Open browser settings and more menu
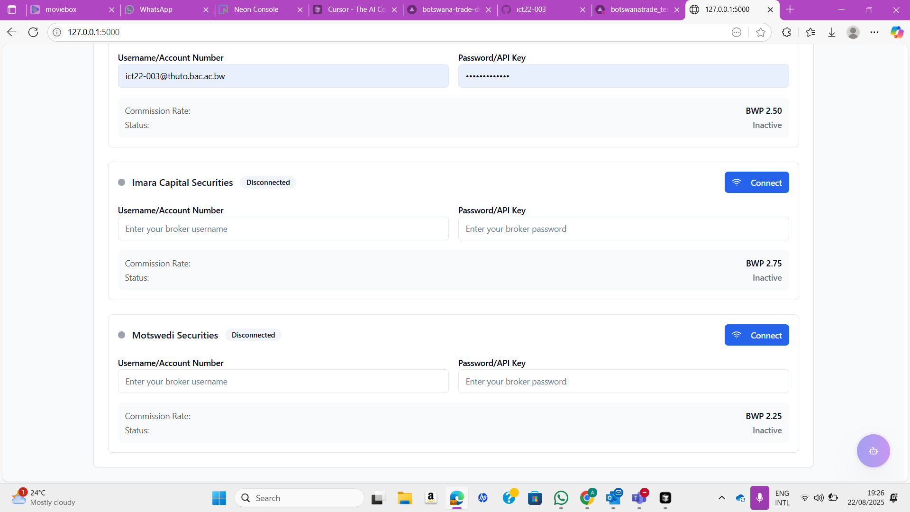910x512 pixels. [x=874, y=32]
